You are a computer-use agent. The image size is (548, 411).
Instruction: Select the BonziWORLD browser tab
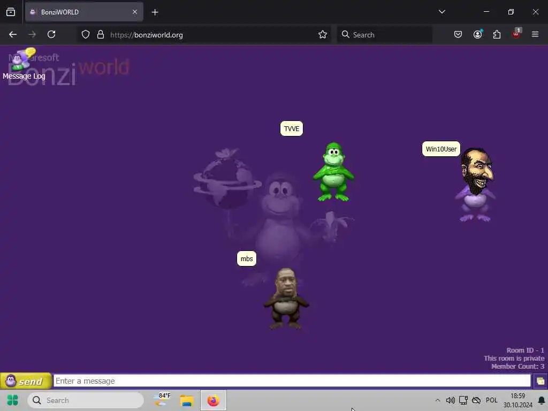(x=84, y=12)
